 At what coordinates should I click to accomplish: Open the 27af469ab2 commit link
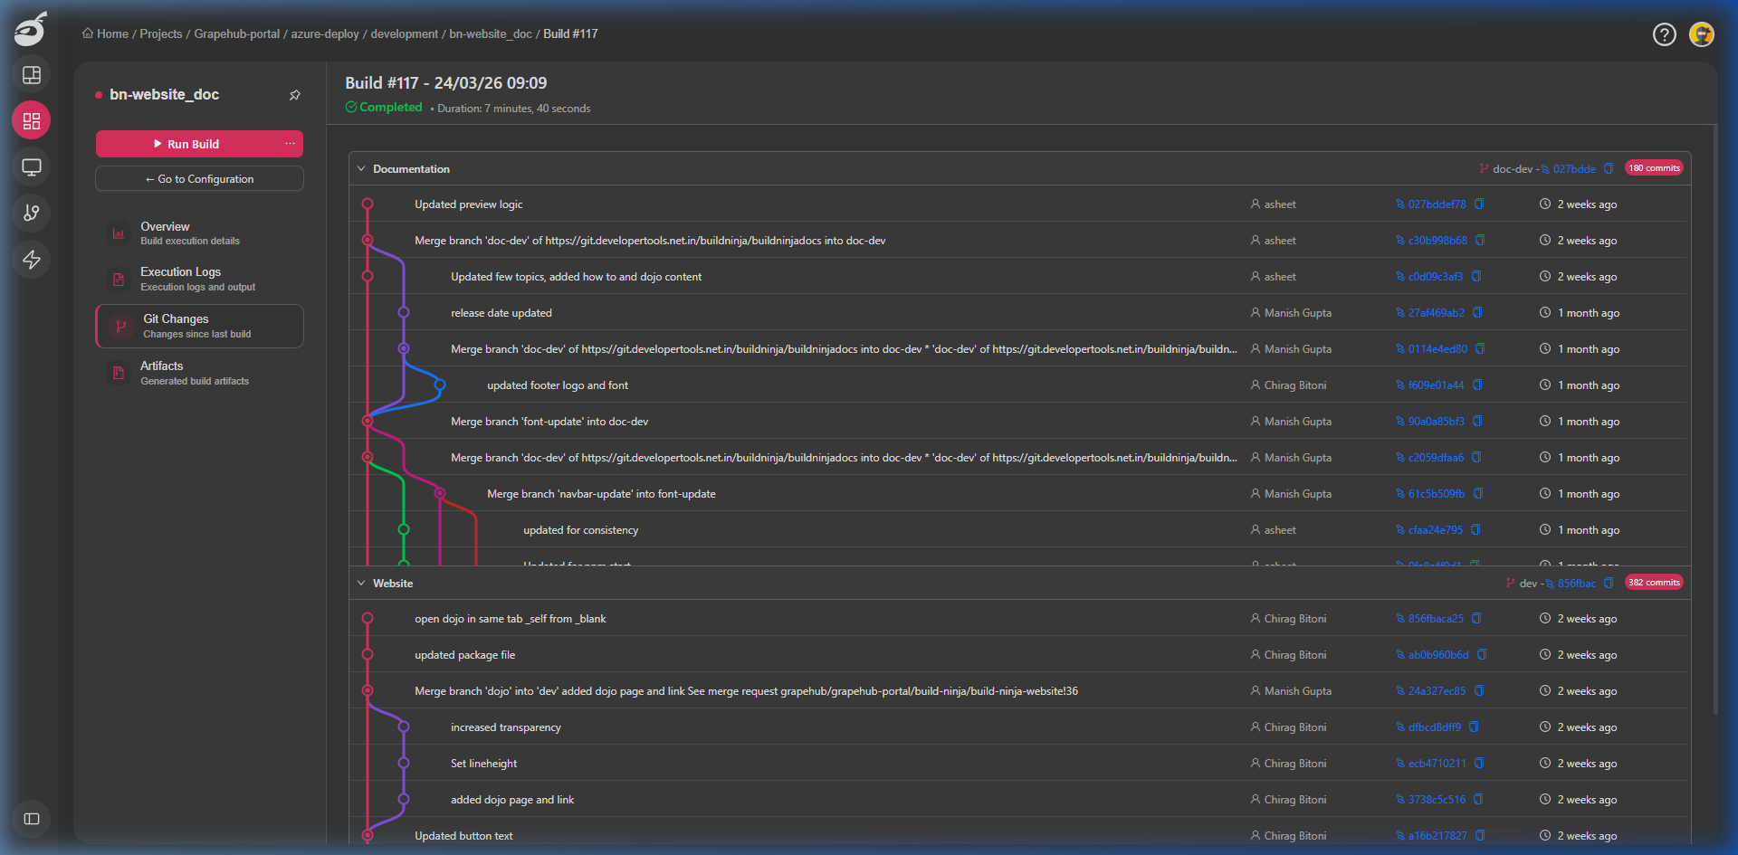[1436, 312]
